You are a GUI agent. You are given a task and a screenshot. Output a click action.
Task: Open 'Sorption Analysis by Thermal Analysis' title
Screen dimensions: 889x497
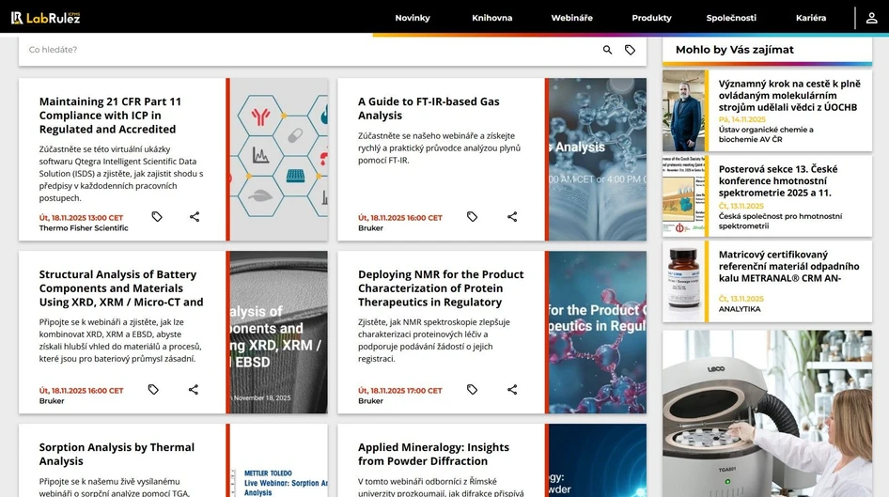click(x=117, y=454)
